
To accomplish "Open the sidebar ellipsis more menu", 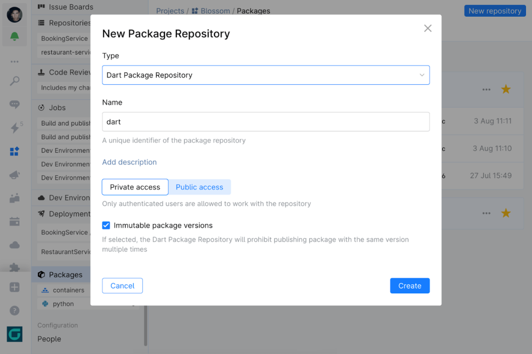I will point(14,62).
